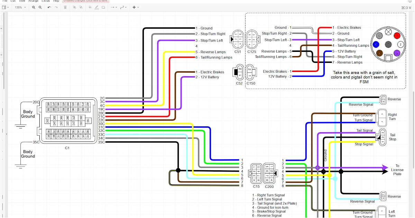Click the Undo icon
This screenshot has height=218, width=415.
pyautogui.click(x=49, y=7)
